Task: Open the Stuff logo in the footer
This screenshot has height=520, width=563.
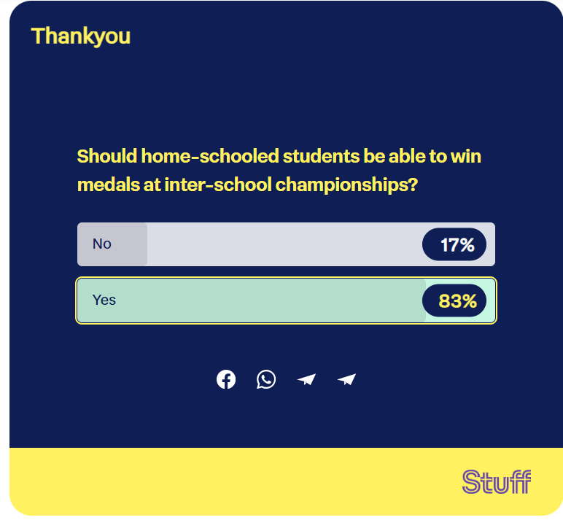Action: [x=496, y=481]
